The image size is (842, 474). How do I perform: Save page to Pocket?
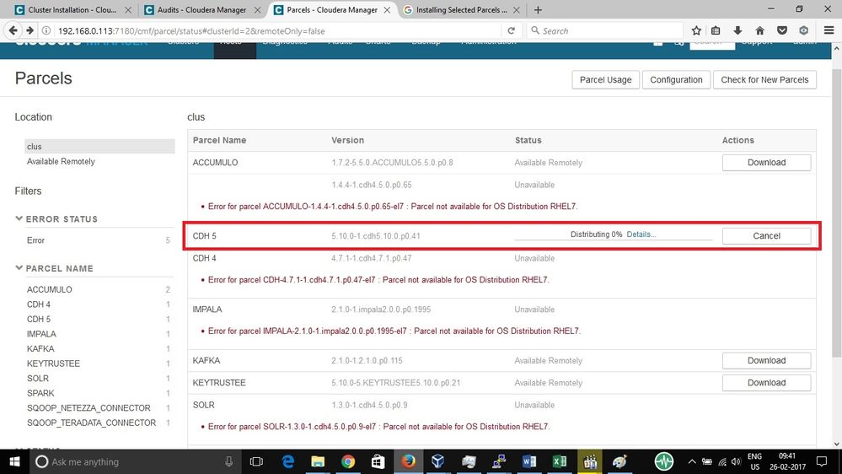click(x=782, y=30)
